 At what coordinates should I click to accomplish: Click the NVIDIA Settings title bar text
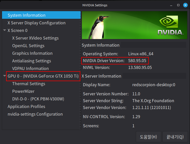coord(95,5)
